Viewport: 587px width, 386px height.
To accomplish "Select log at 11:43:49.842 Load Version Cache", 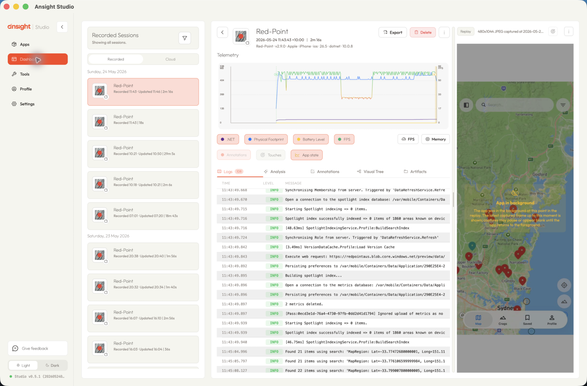I will 333,247.
